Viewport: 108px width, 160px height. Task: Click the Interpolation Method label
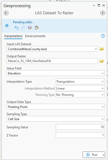(40, 88)
